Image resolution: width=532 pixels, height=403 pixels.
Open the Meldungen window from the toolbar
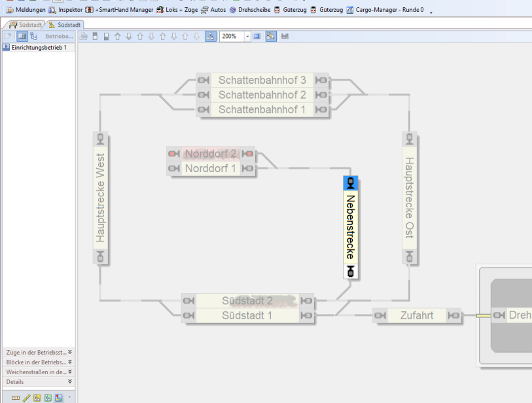click(26, 10)
